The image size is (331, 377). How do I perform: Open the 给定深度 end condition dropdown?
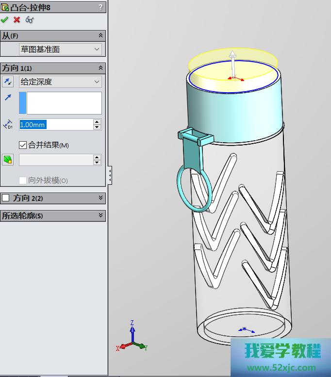point(60,82)
